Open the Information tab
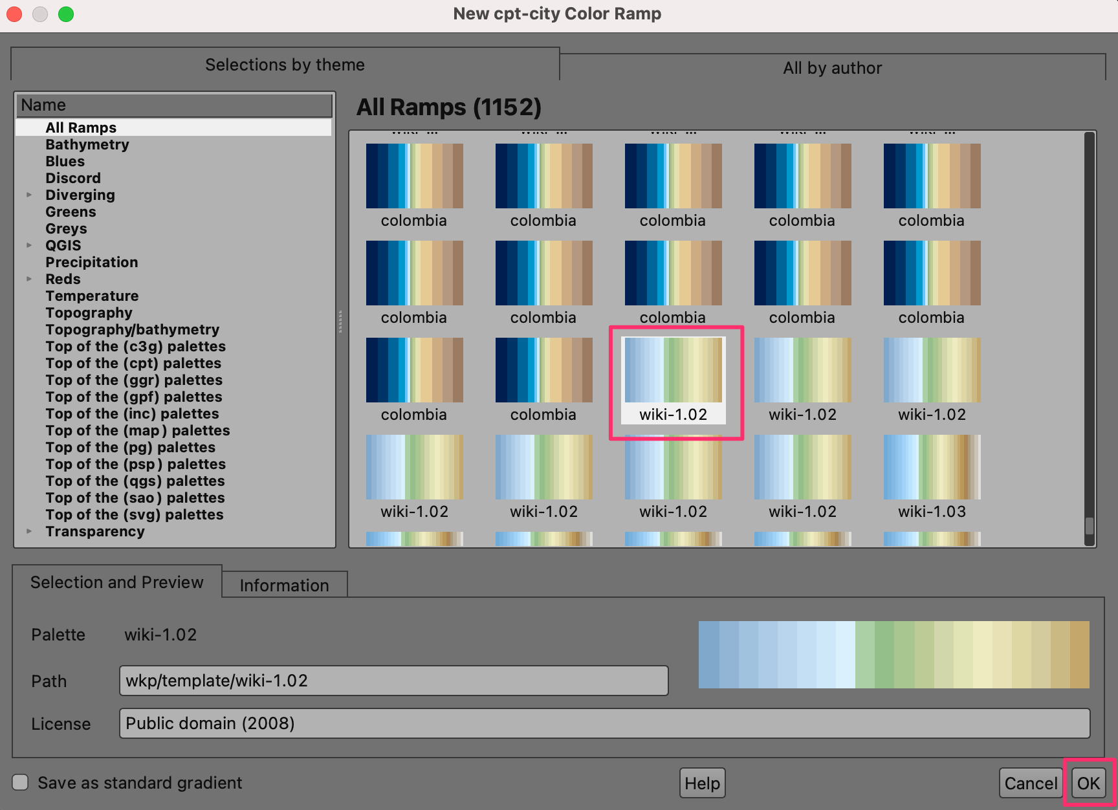 (x=284, y=586)
